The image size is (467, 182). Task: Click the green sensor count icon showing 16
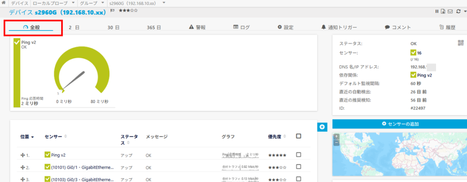coord(413,53)
